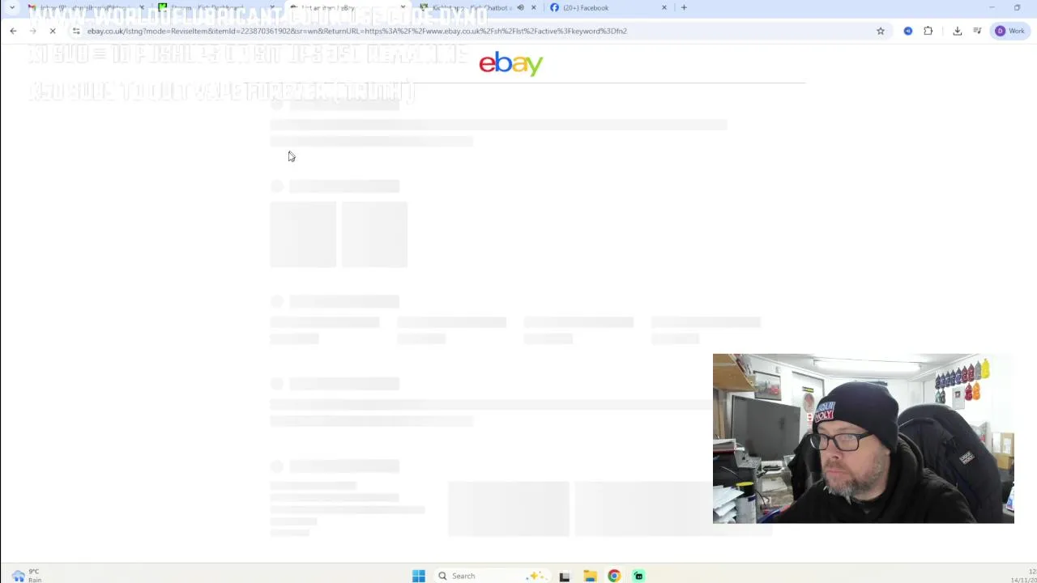The height and width of the screenshot is (583, 1037).
Task: Open Google Chrome from the taskbar
Action: [614, 576]
